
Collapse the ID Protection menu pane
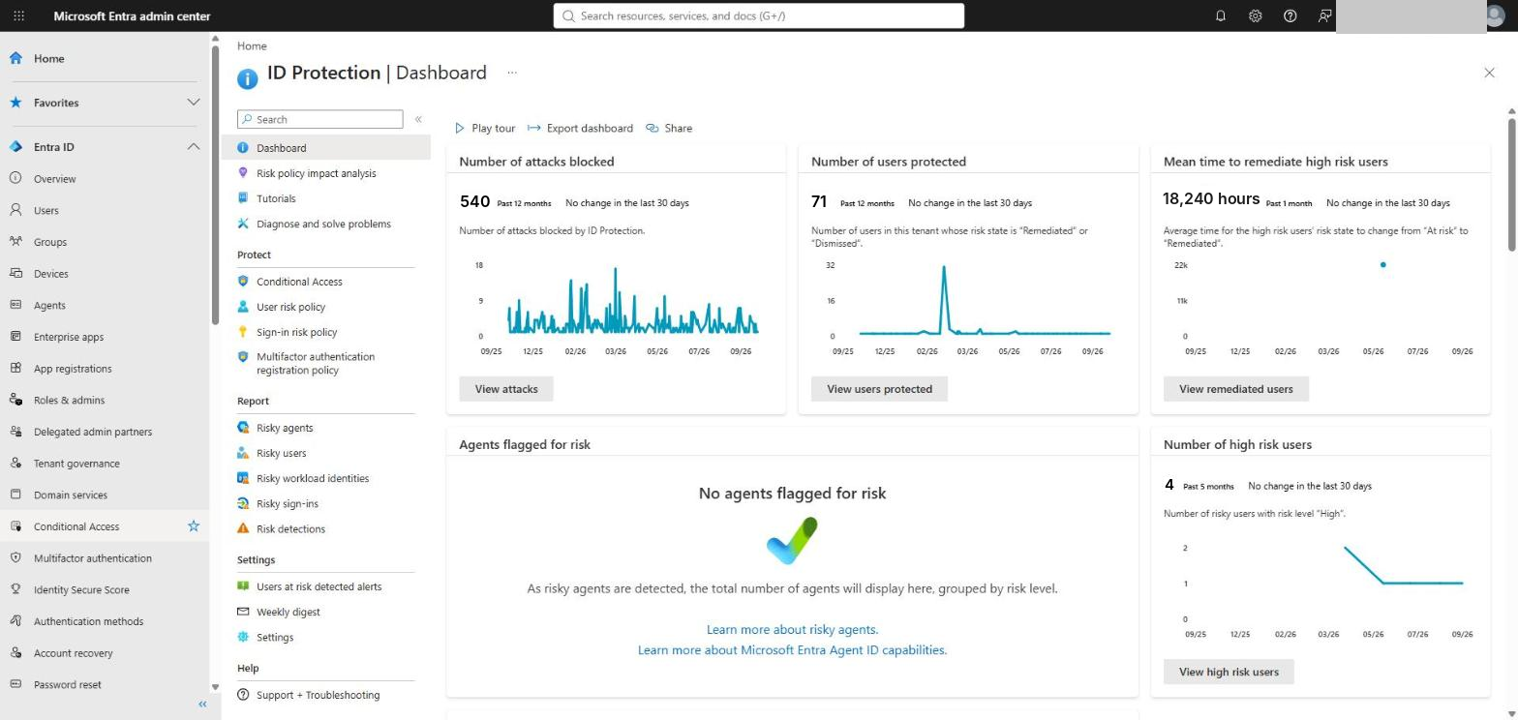[x=418, y=119]
